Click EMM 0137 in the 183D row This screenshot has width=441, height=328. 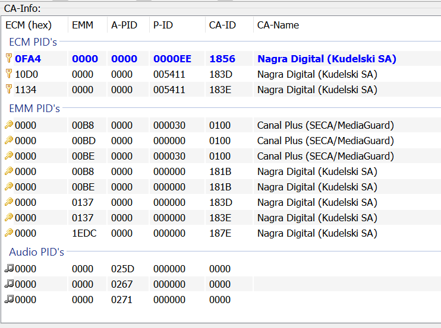click(x=83, y=202)
